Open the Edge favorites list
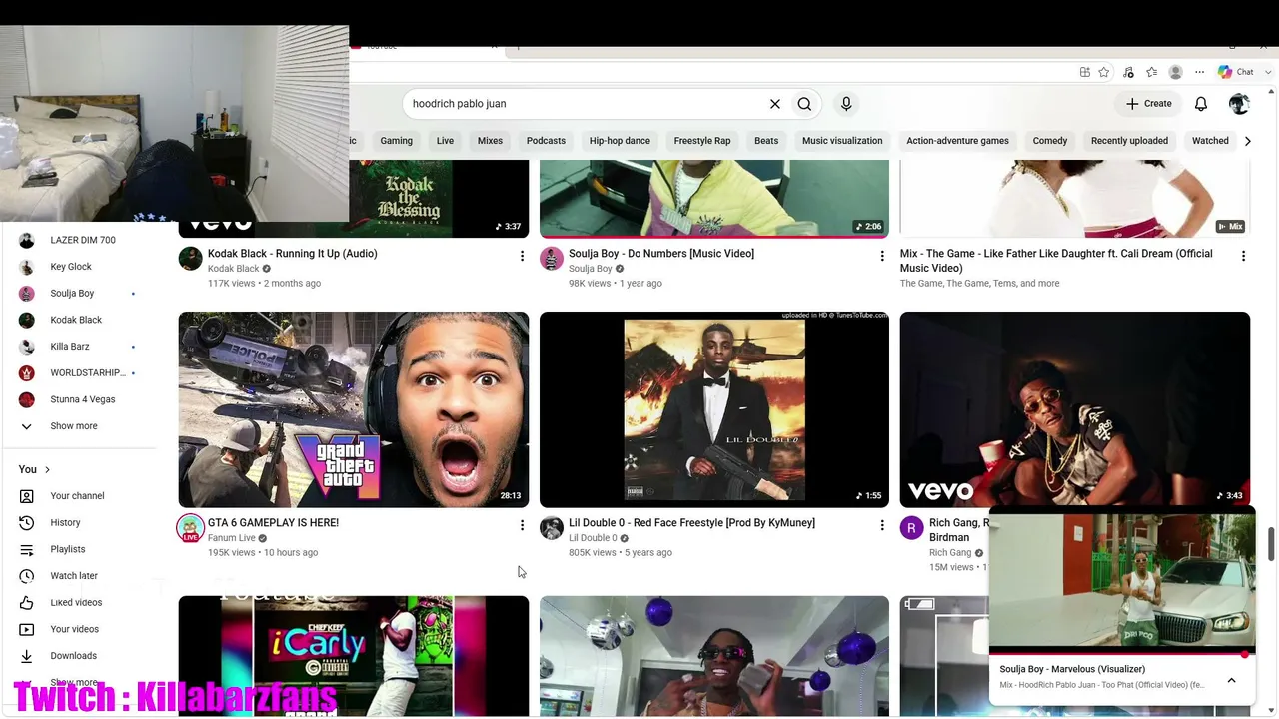This screenshot has width=1279, height=719. 1152,72
